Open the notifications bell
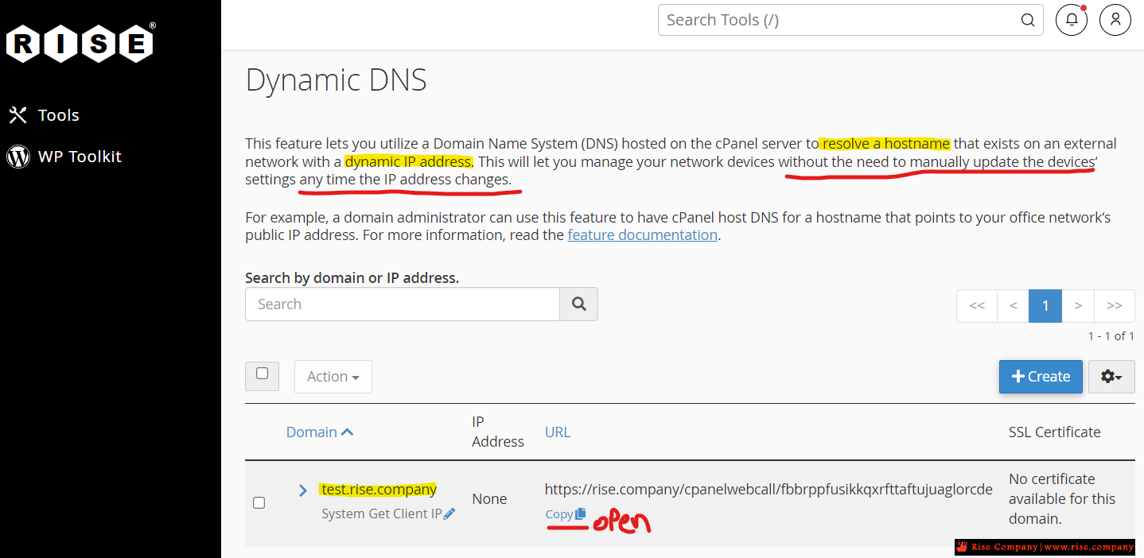The image size is (1144, 558). coord(1071,20)
